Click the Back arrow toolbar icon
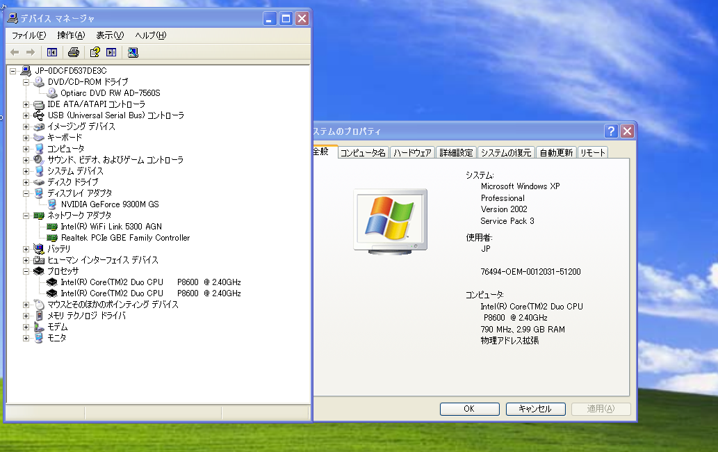The width and height of the screenshot is (718, 452). [x=15, y=52]
